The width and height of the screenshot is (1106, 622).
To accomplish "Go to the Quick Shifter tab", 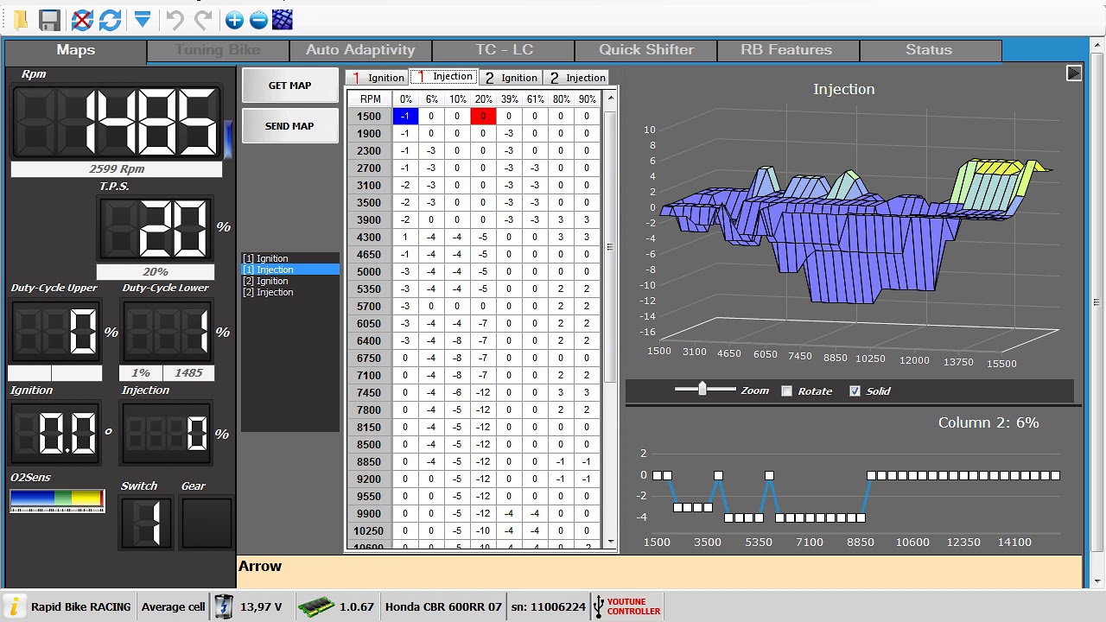I will 646,50.
